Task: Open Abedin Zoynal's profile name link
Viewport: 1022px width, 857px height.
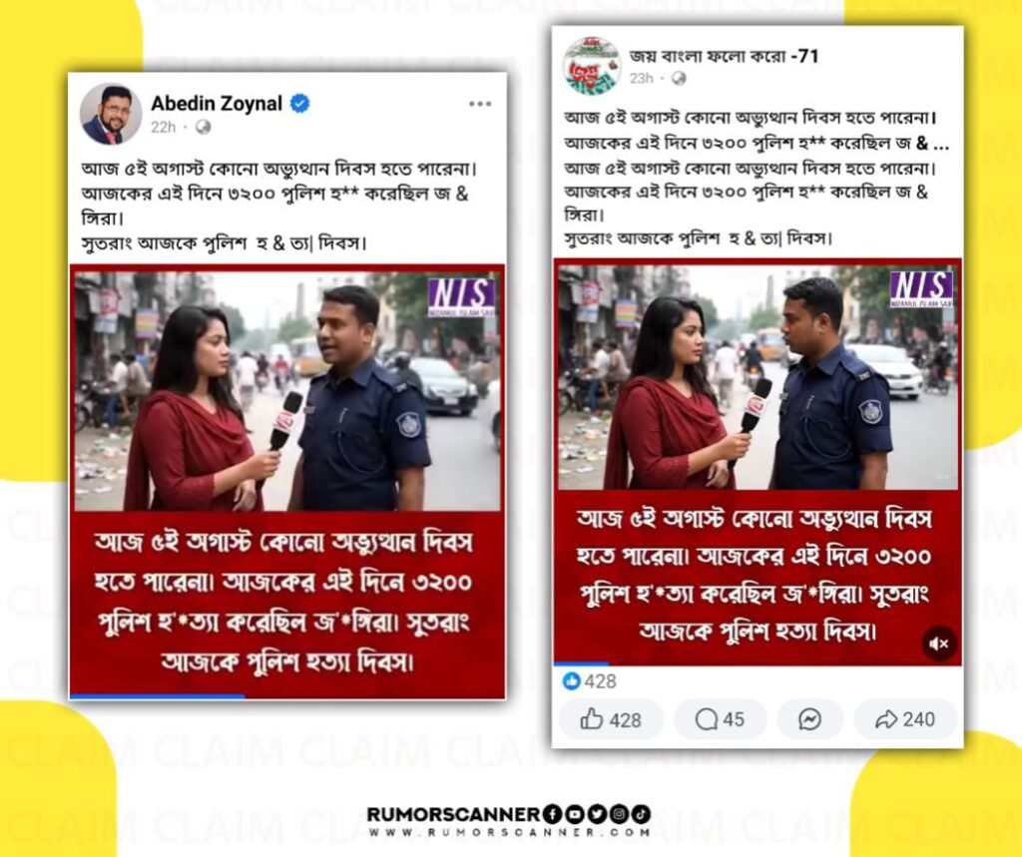Action: tap(217, 103)
